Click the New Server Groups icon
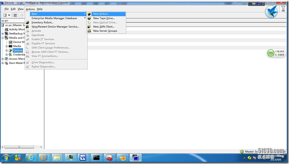This screenshot has height=164, width=289. [89, 31]
